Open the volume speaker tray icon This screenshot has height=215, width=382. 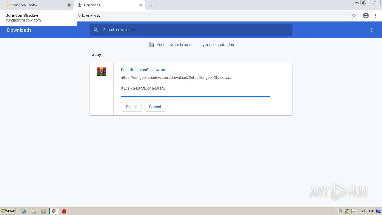click(x=339, y=211)
